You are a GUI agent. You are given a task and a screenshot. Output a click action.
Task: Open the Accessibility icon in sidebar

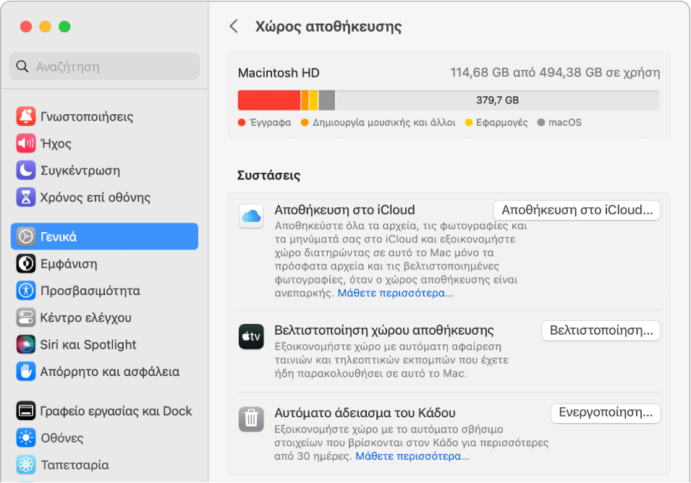(x=26, y=291)
